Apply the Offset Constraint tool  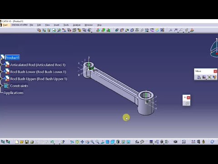(x=127, y=30)
